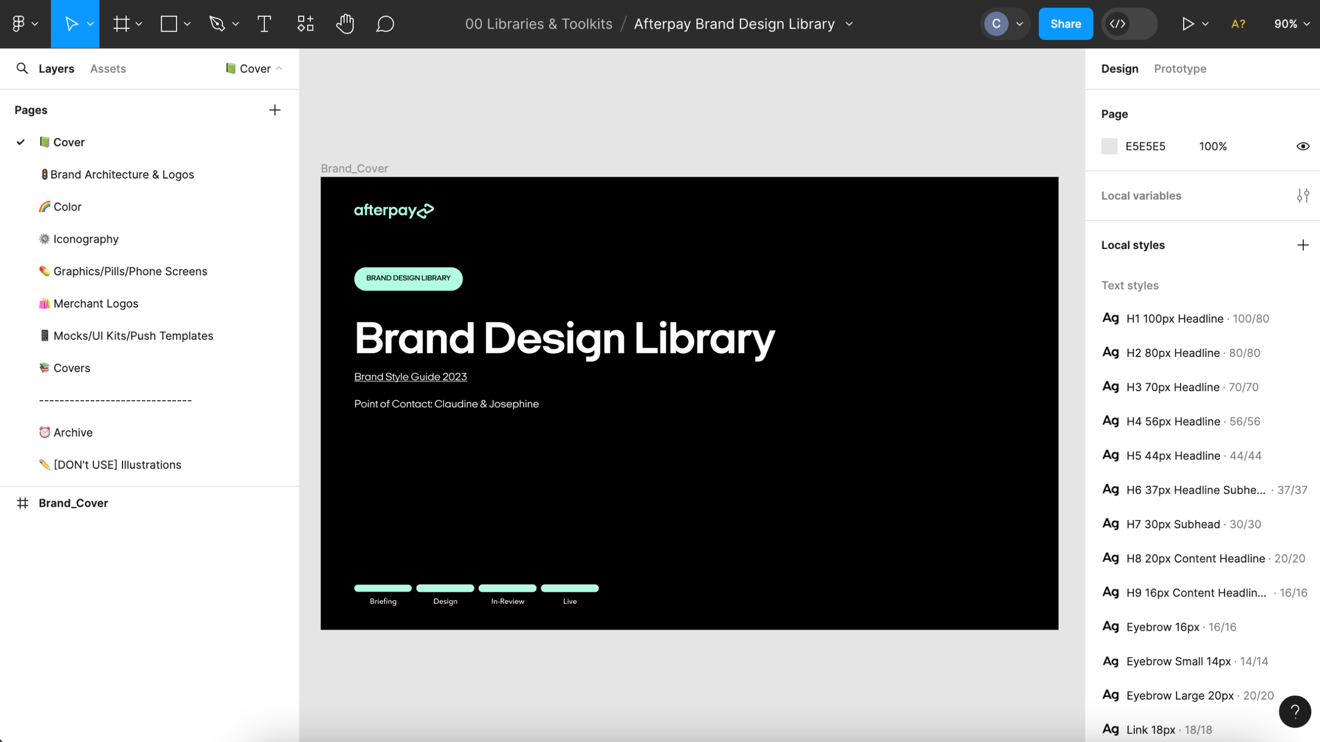Open the Resources components tool
Viewport: 1320px width, 742px height.
click(x=305, y=24)
